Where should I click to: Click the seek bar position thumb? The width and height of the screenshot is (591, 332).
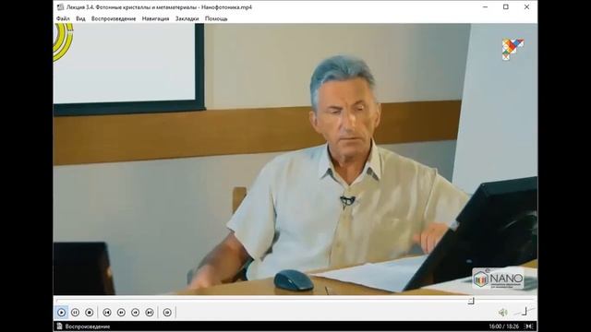pos(471,301)
